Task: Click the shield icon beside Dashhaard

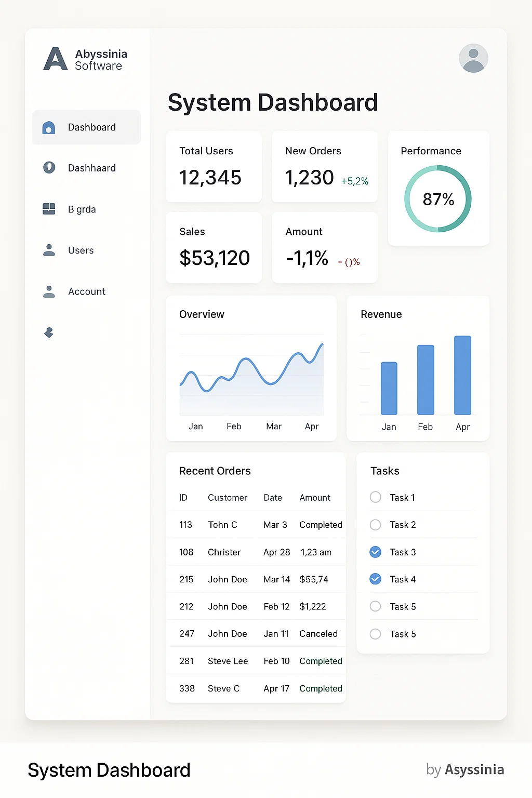Action: 49,168
